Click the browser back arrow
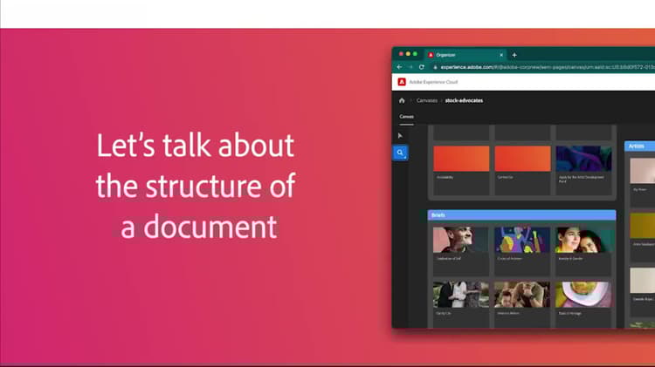This screenshot has width=655, height=367. pos(400,67)
